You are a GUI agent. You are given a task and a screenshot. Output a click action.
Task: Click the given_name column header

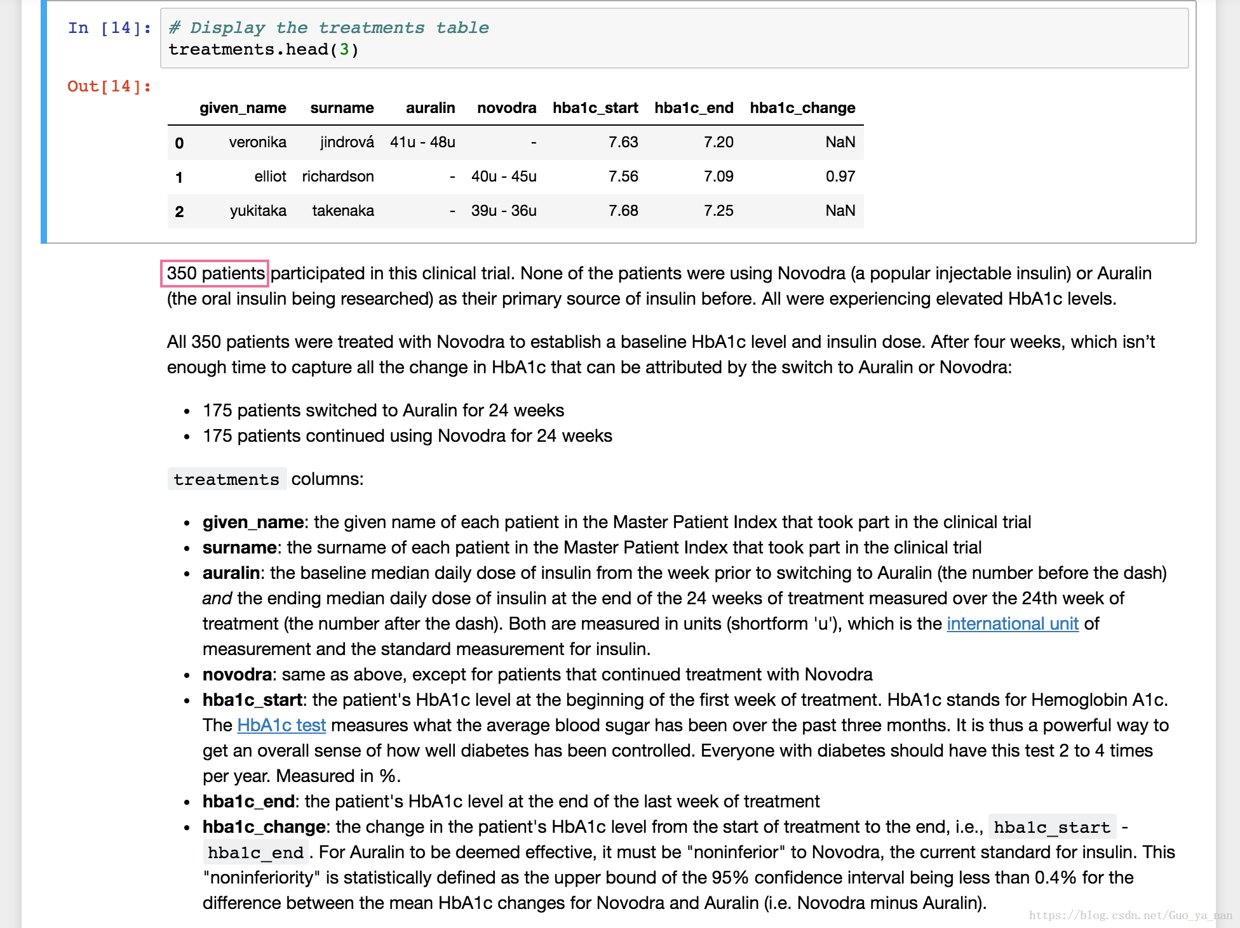[x=243, y=108]
